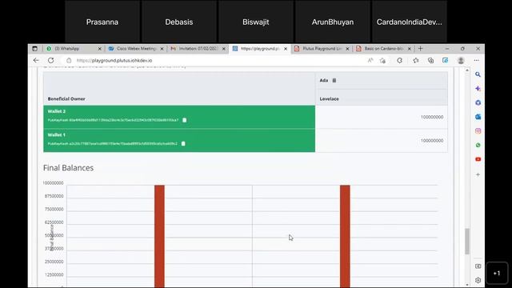Click the Final Balances heading
The width and height of the screenshot is (512, 288).
68,168
